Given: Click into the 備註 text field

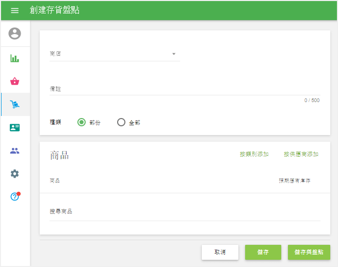Looking at the screenshot, I should coord(184,89).
